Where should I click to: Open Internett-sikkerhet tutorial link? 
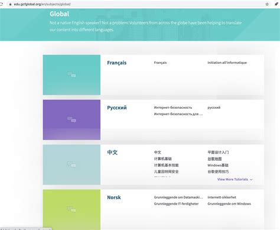tap(222, 197)
